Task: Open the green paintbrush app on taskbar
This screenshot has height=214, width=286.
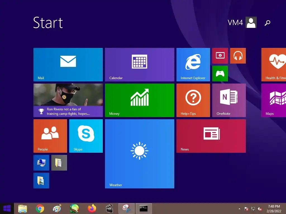Action: [x=74, y=208]
